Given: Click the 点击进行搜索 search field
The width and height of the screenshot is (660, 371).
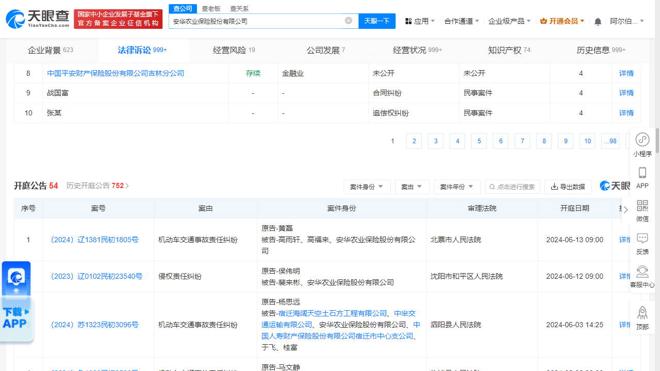Looking at the screenshot, I should (513, 187).
